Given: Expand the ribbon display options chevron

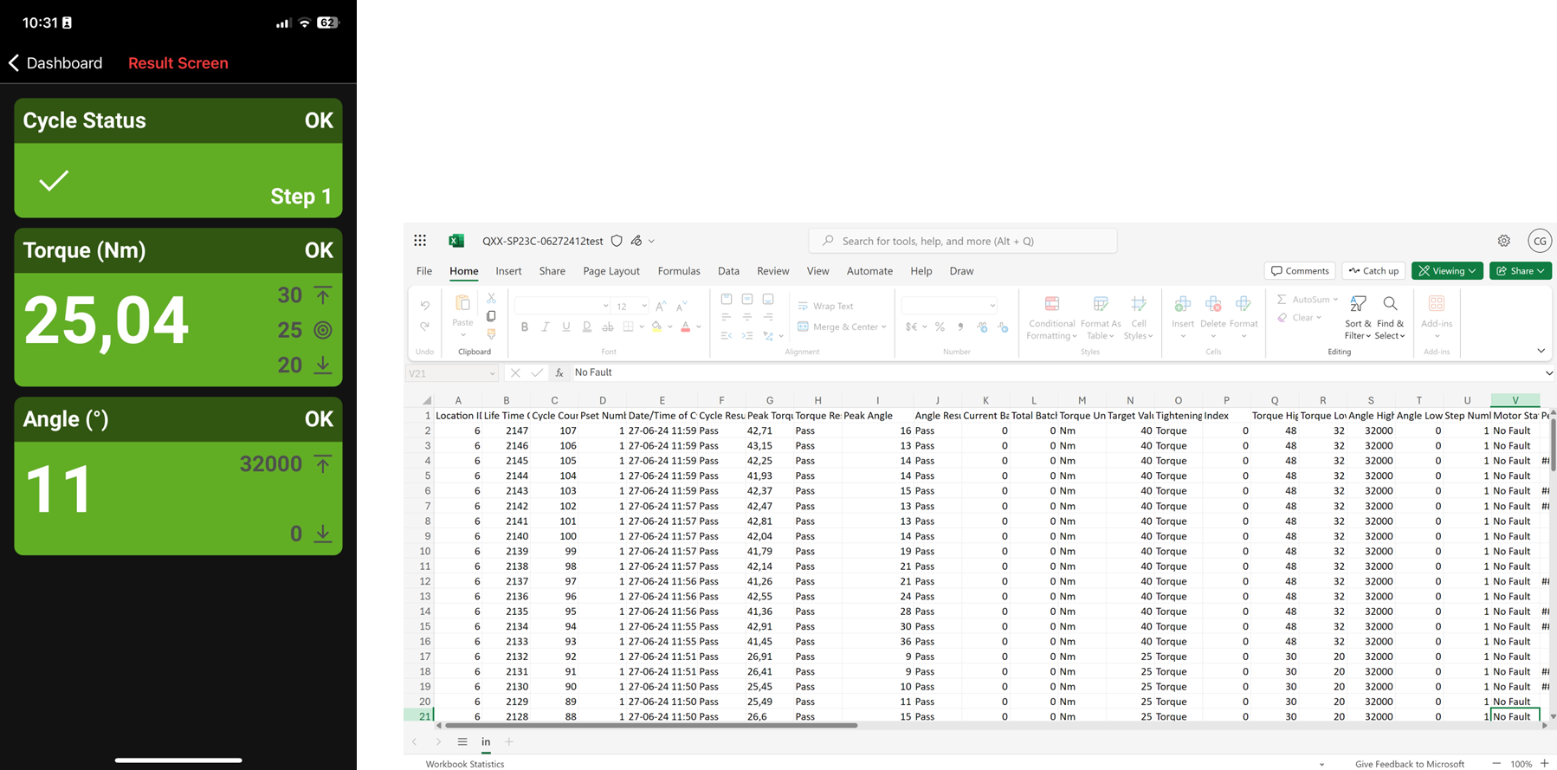Looking at the screenshot, I should tap(1541, 351).
